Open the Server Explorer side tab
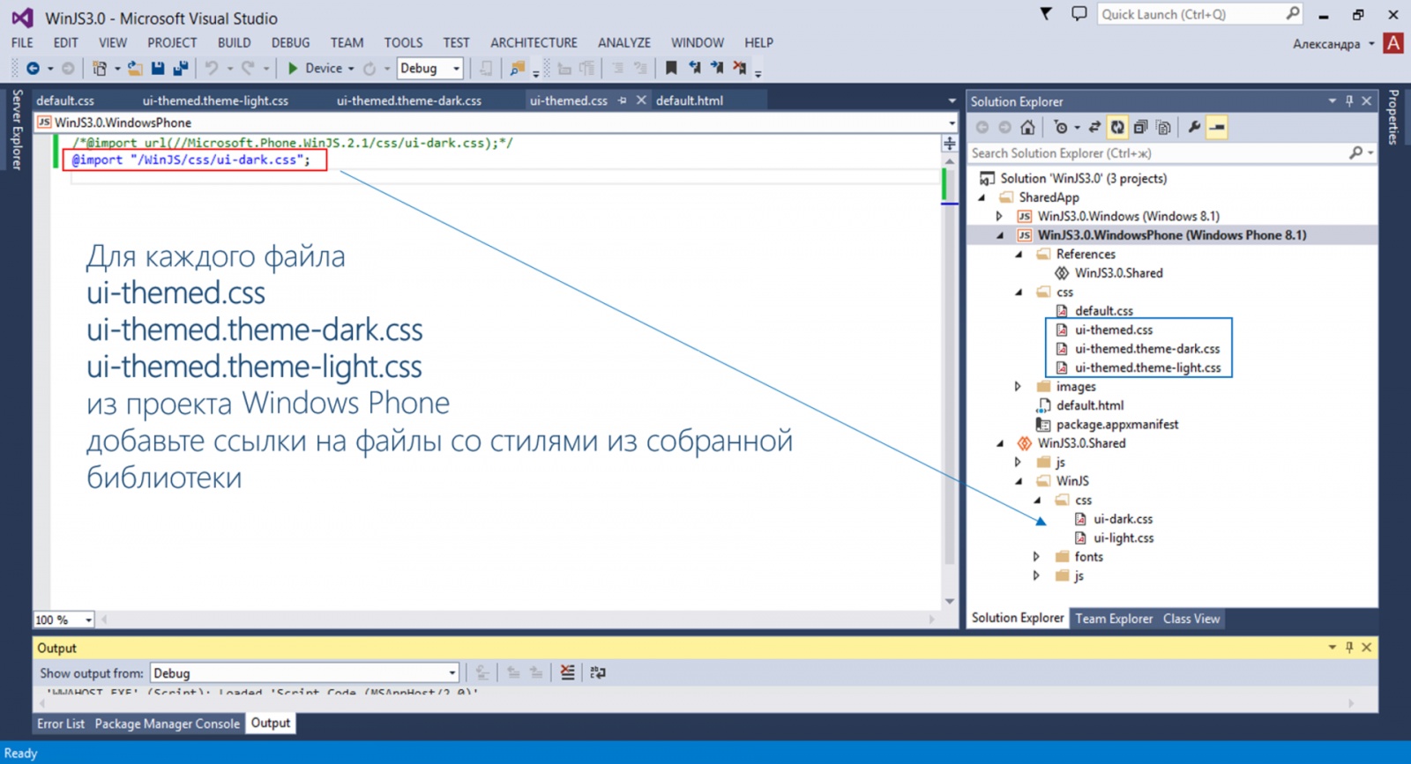The height and width of the screenshot is (764, 1411). (x=17, y=130)
